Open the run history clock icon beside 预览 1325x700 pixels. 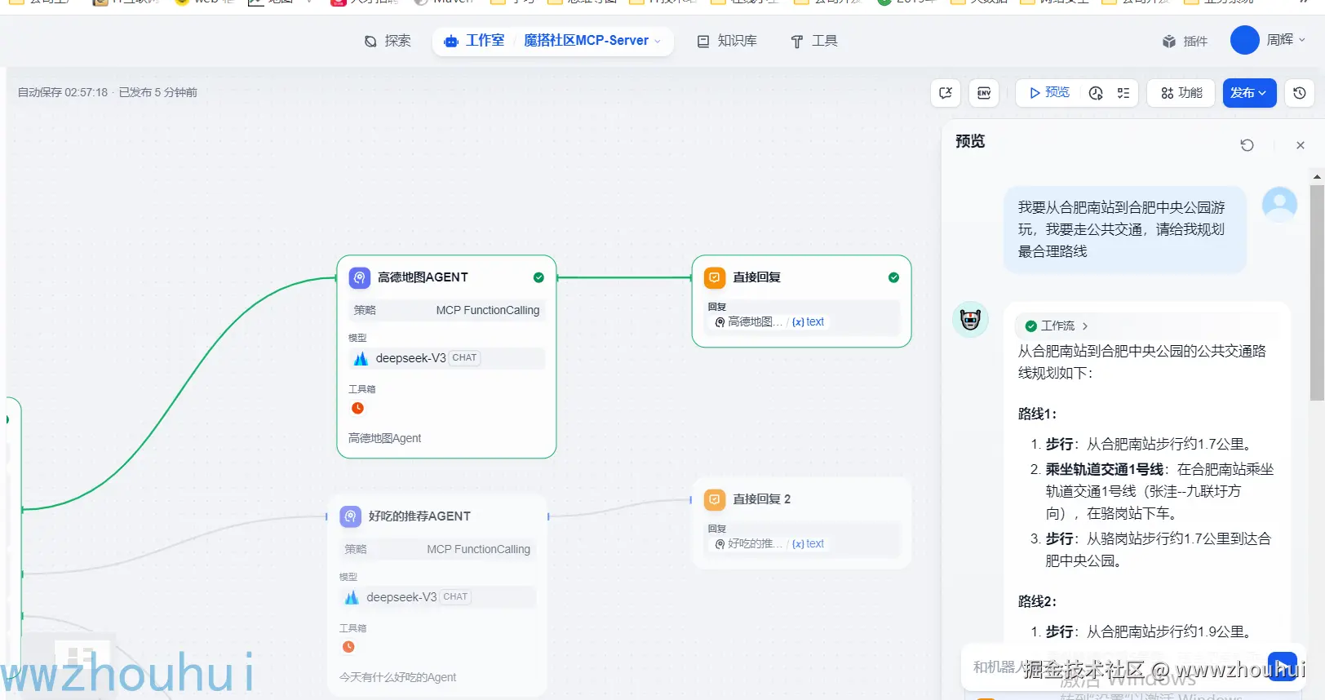[1096, 93]
